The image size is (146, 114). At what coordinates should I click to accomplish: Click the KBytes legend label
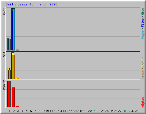[x=143, y=102]
